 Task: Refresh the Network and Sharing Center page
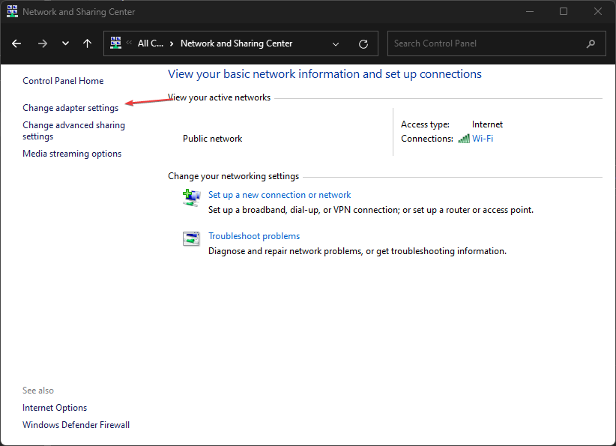point(363,43)
